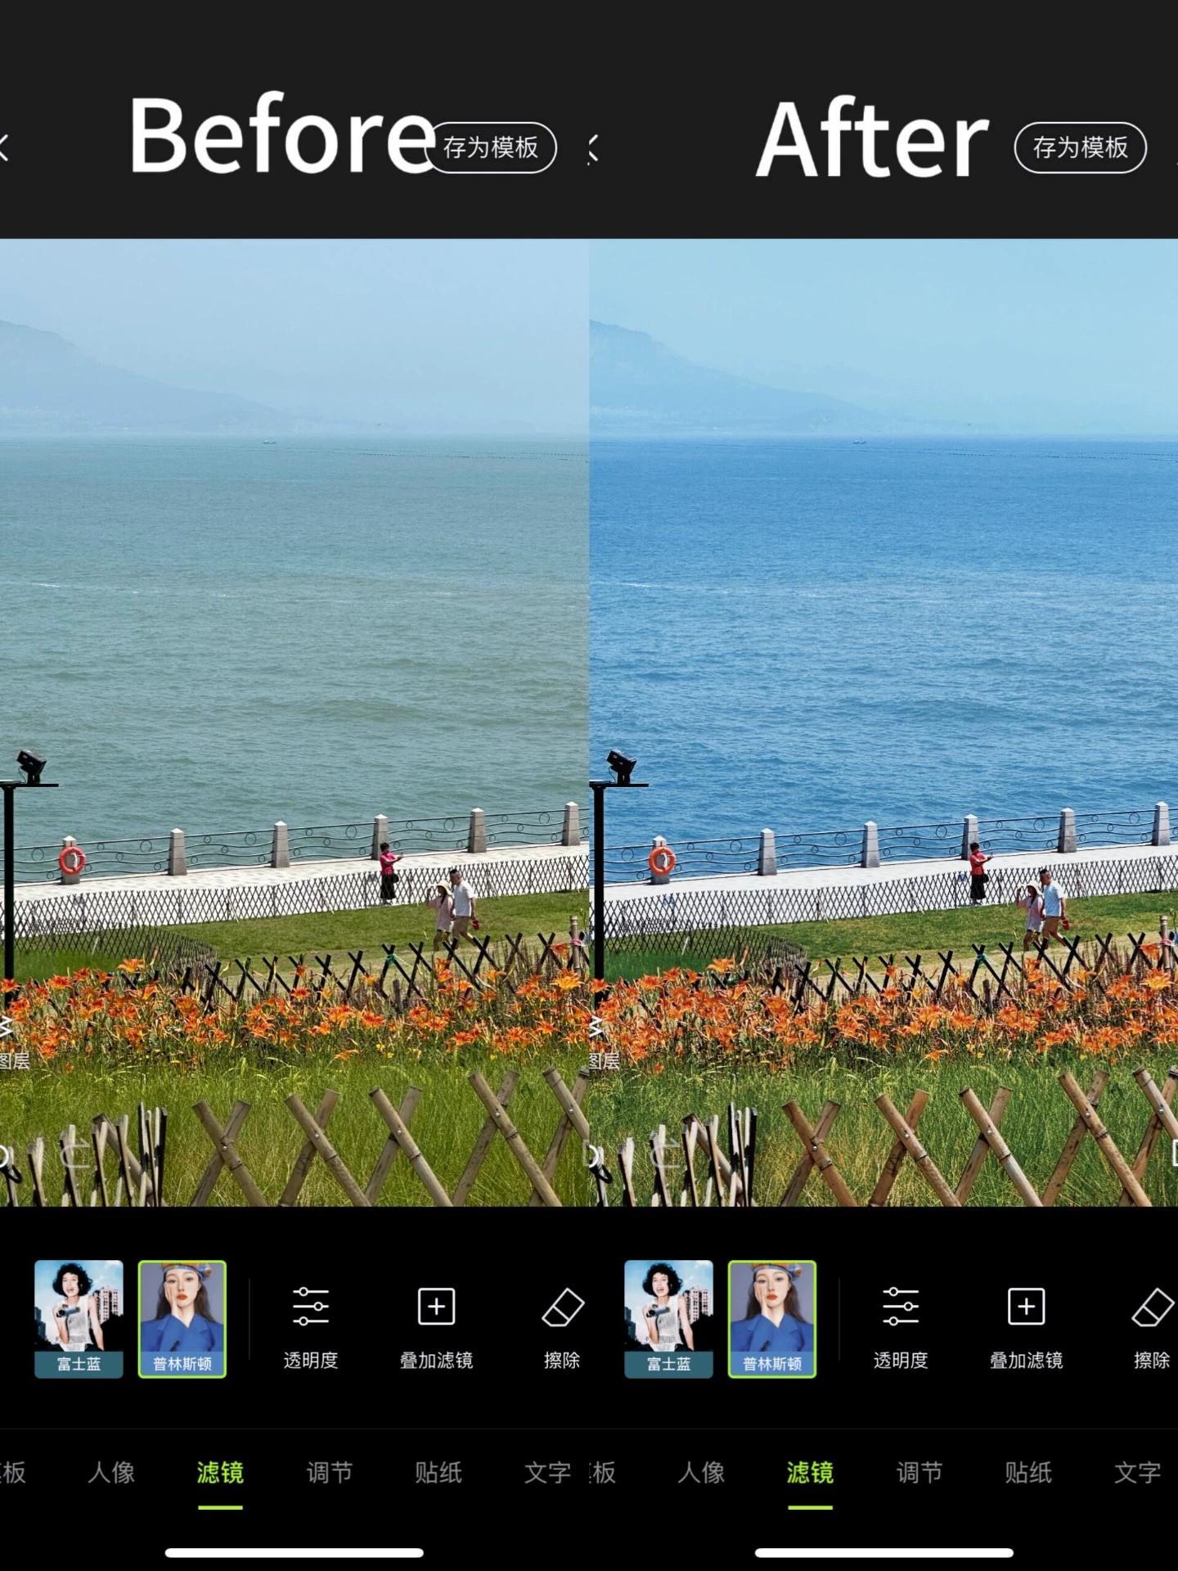This screenshot has width=1178, height=1571.
Task: Choose 普林斯顿 filter thumbnail in Before panel
Action: tap(182, 1318)
